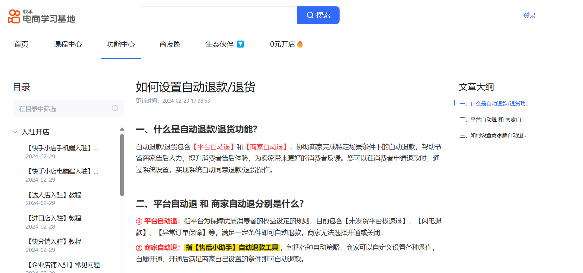Open the 生态伙伴 dropdown arrow
Viewport: 583px width, 273px height.
coord(241,44)
